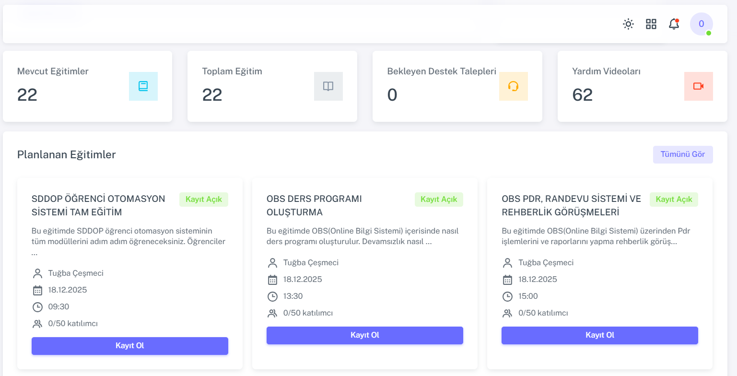Image resolution: width=737 pixels, height=376 pixels.
Task: Click the Kayıt Açık badge on SDDOP card
Action: pyautogui.click(x=203, y=199)
